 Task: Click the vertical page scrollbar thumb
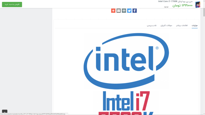pos(204,12)
